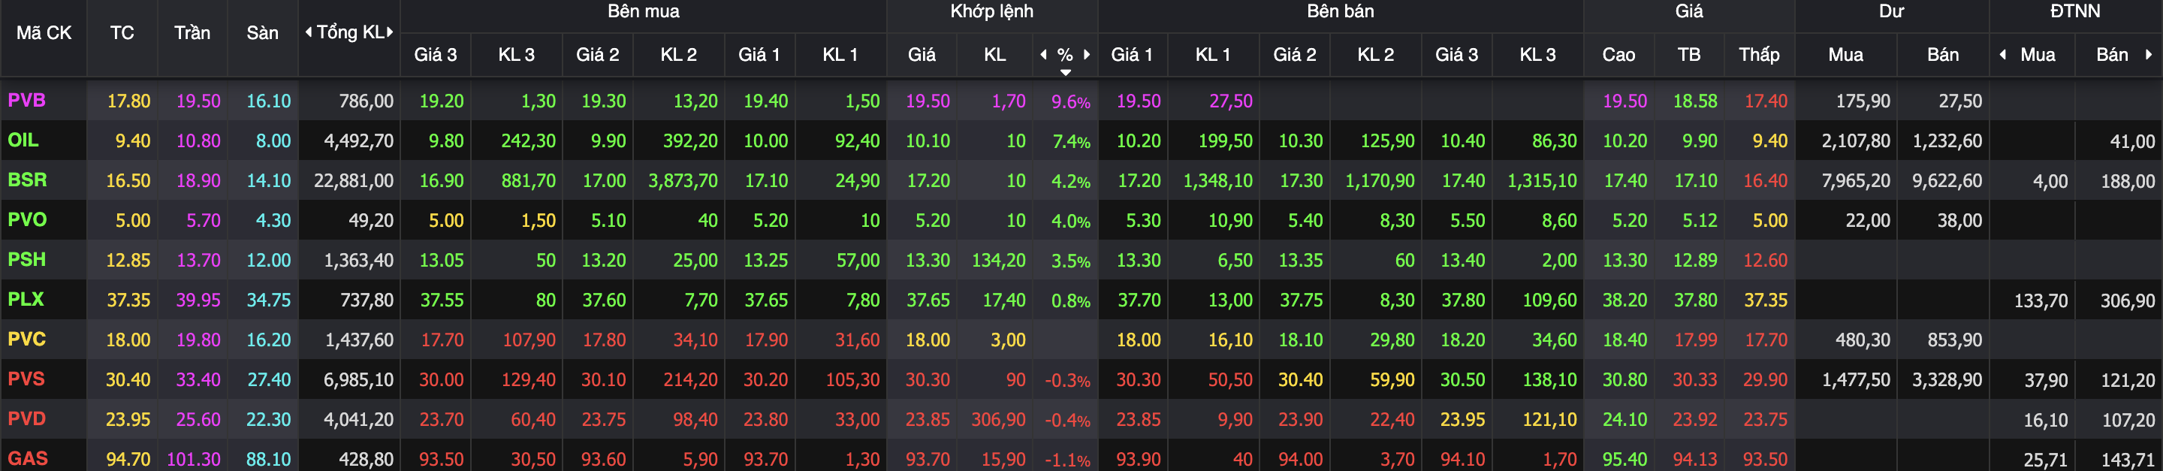The image size is (2163, 471).
Task: Click the Giá header under Khớp lệnh
Action: click(921, 55)
